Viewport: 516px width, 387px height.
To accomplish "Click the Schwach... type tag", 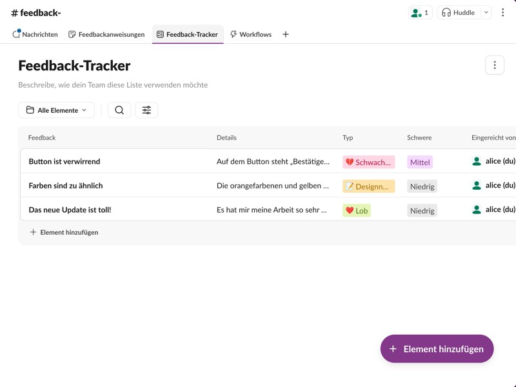I will pyautogui.click(x=368, y=162).
